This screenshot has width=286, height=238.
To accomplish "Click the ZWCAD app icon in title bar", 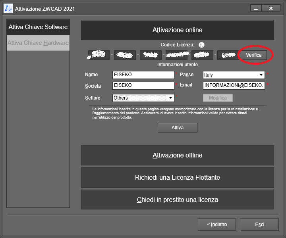I will [8, 9].
